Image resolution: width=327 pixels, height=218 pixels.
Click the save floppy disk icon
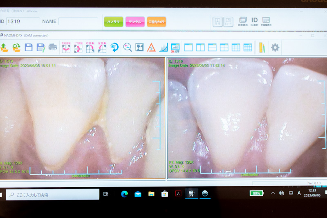point(28,47)
